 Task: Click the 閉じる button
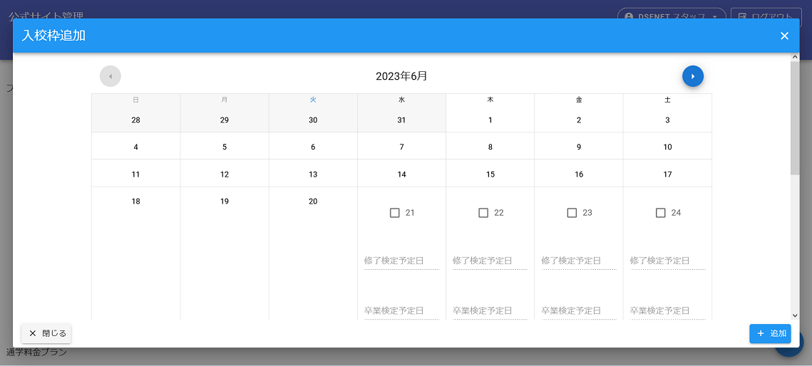46,333
